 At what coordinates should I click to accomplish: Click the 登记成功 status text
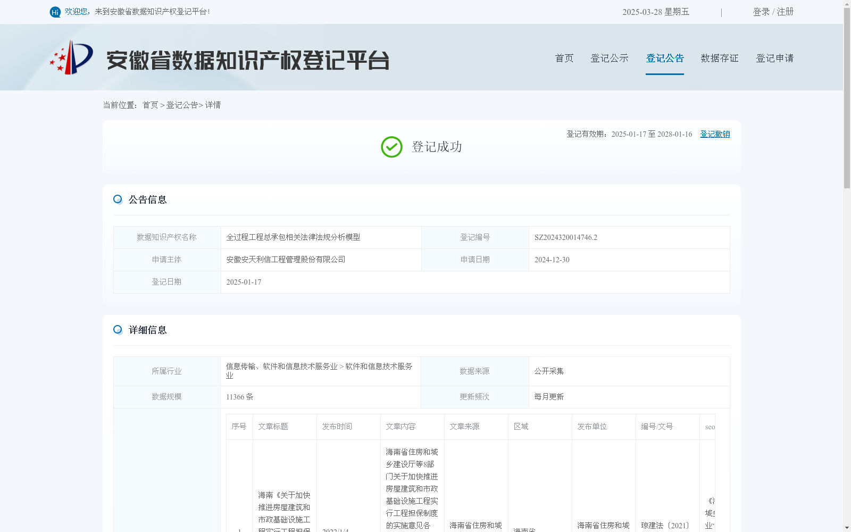[x=437, y=147]
